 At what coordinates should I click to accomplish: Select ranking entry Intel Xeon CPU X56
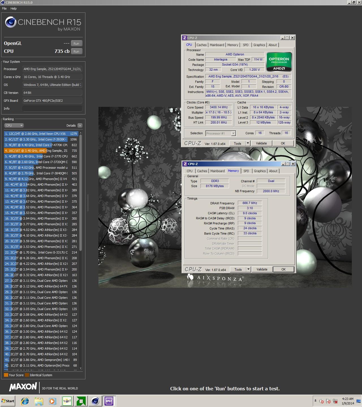pos(41,134)
